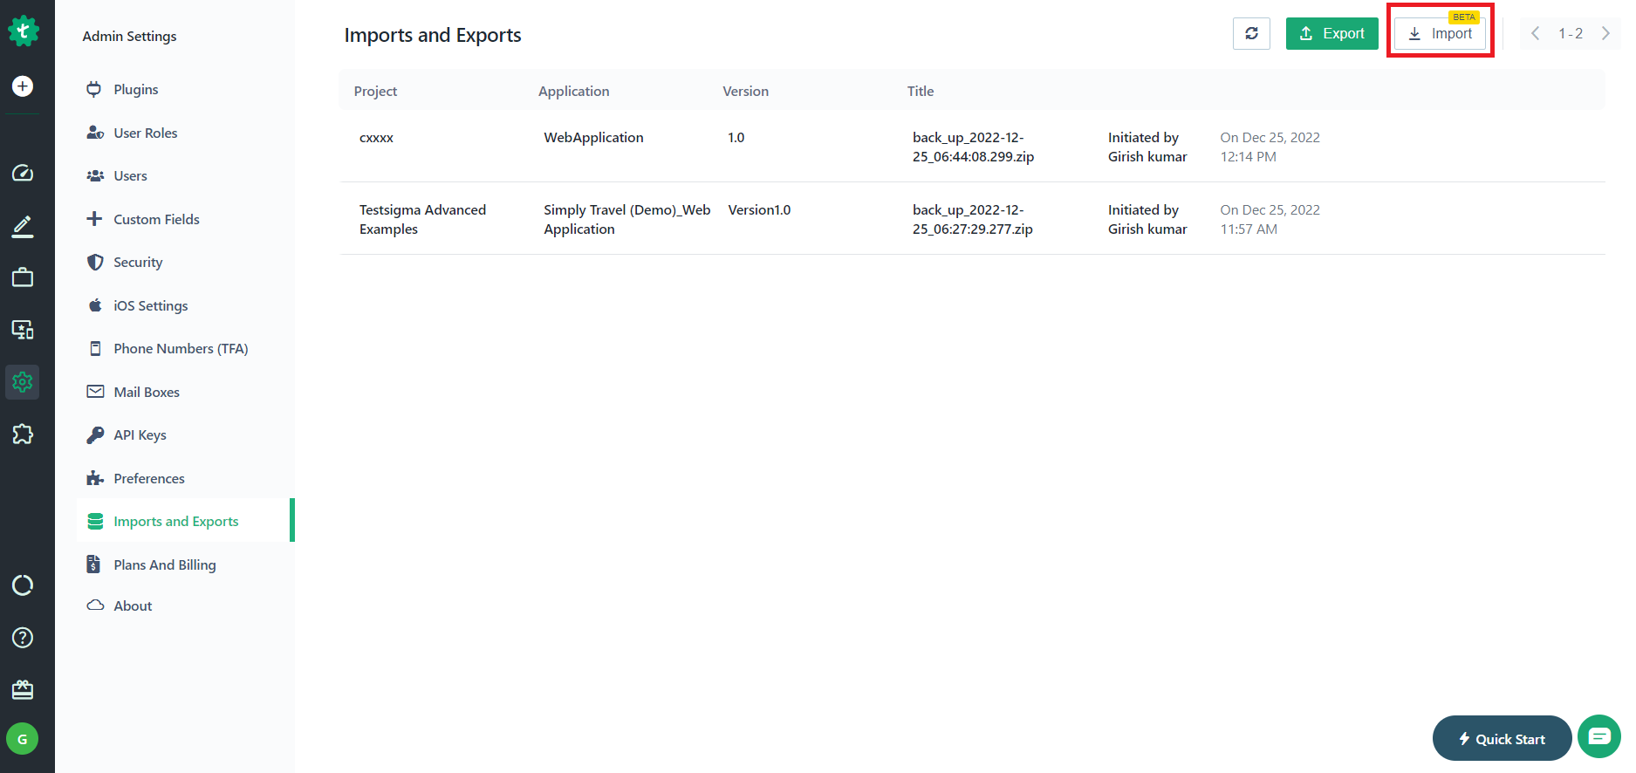This screenshot has width=1636, height=773.
Task: Click back_up 06:27:29.277.zip title
Action: [973, 219]
